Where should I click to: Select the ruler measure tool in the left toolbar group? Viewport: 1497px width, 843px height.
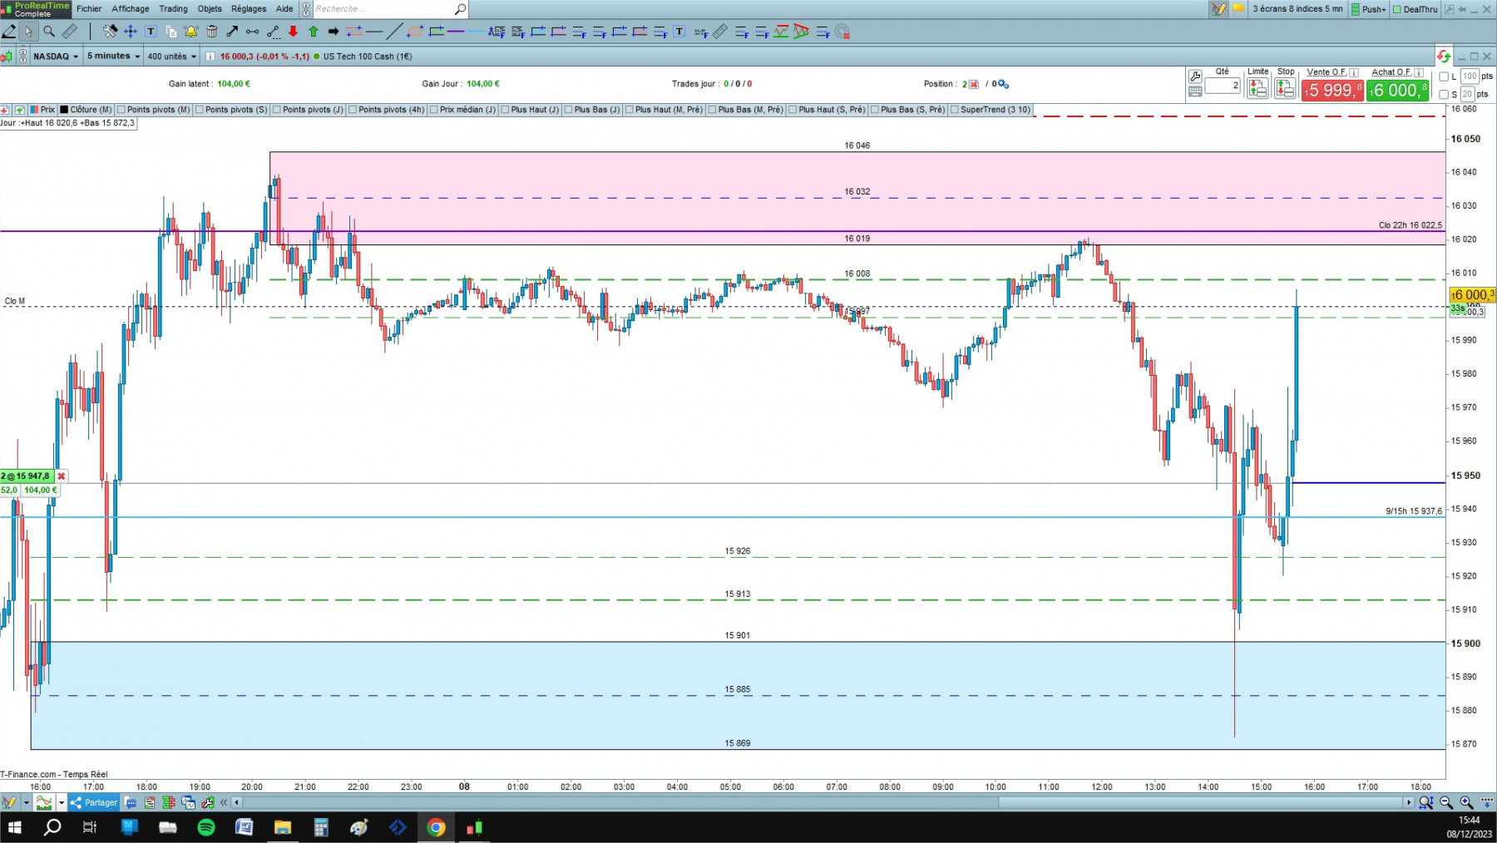coord(70,32)
